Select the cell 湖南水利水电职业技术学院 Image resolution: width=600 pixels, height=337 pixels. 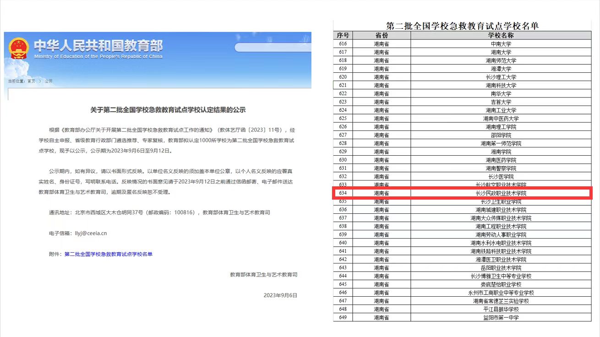point(501,243)
